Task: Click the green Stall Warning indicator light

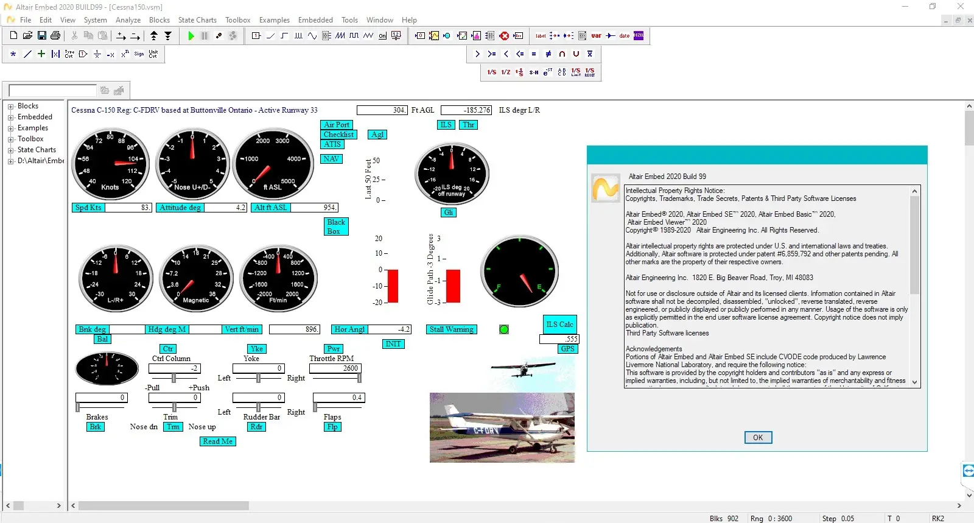Action: point(504,329)
